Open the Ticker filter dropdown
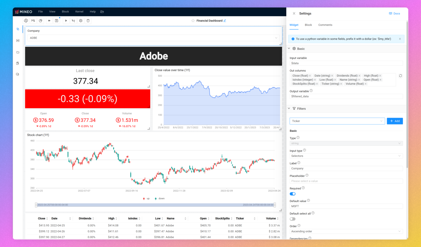 coord(337,121)
